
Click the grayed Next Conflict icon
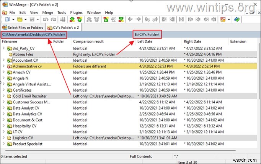click(89, 20)
